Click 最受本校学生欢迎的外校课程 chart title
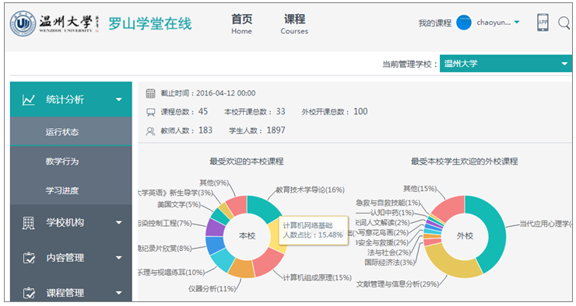 (465, 162)
